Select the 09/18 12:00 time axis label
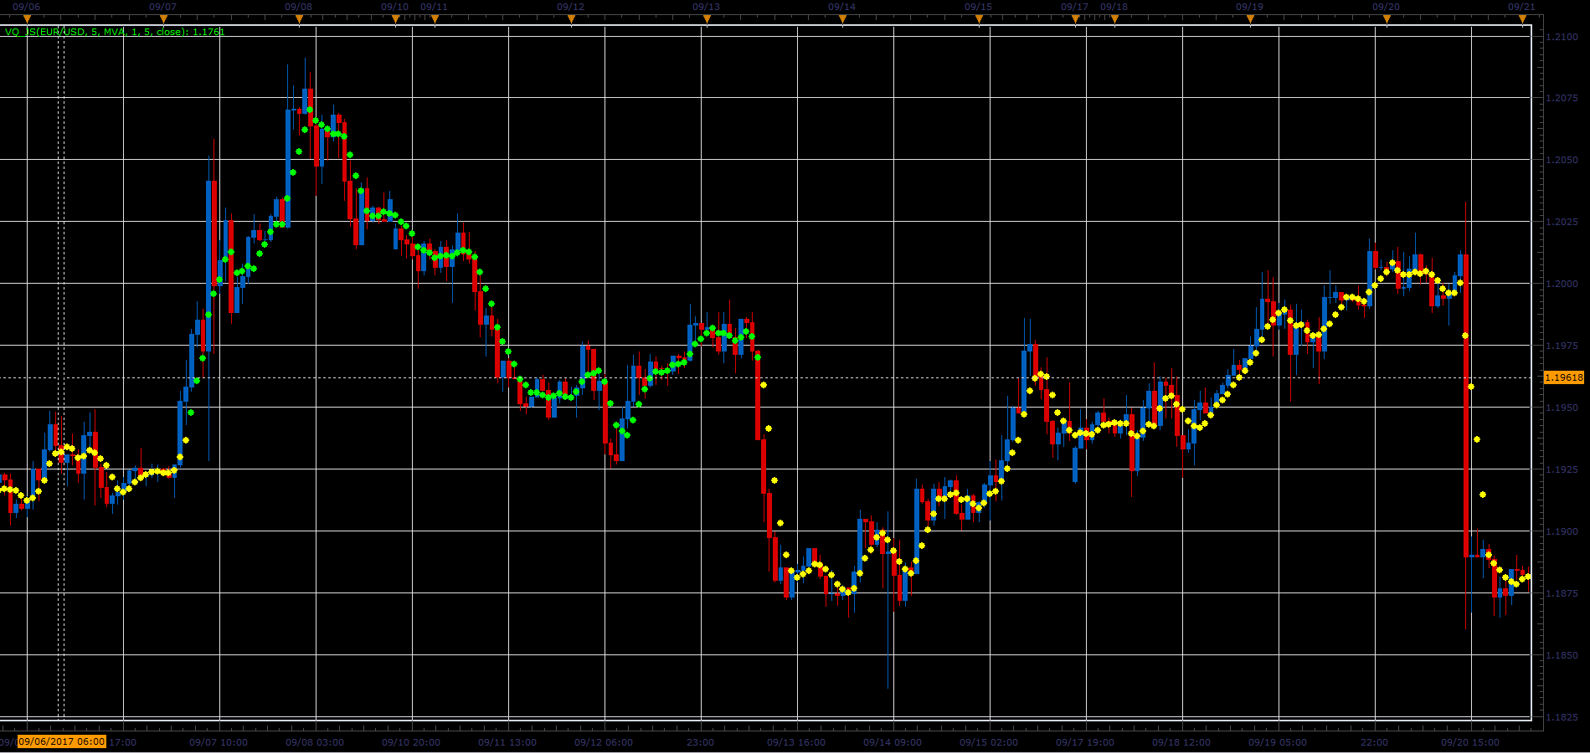The height and width of the screenshot is (754, 1590). (x=1181, y=742)
